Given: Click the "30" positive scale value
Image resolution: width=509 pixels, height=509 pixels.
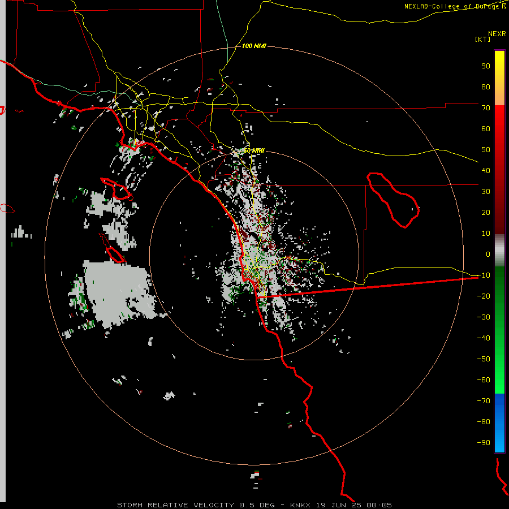Looking at the screenshot, I should [x=486, y=192].
